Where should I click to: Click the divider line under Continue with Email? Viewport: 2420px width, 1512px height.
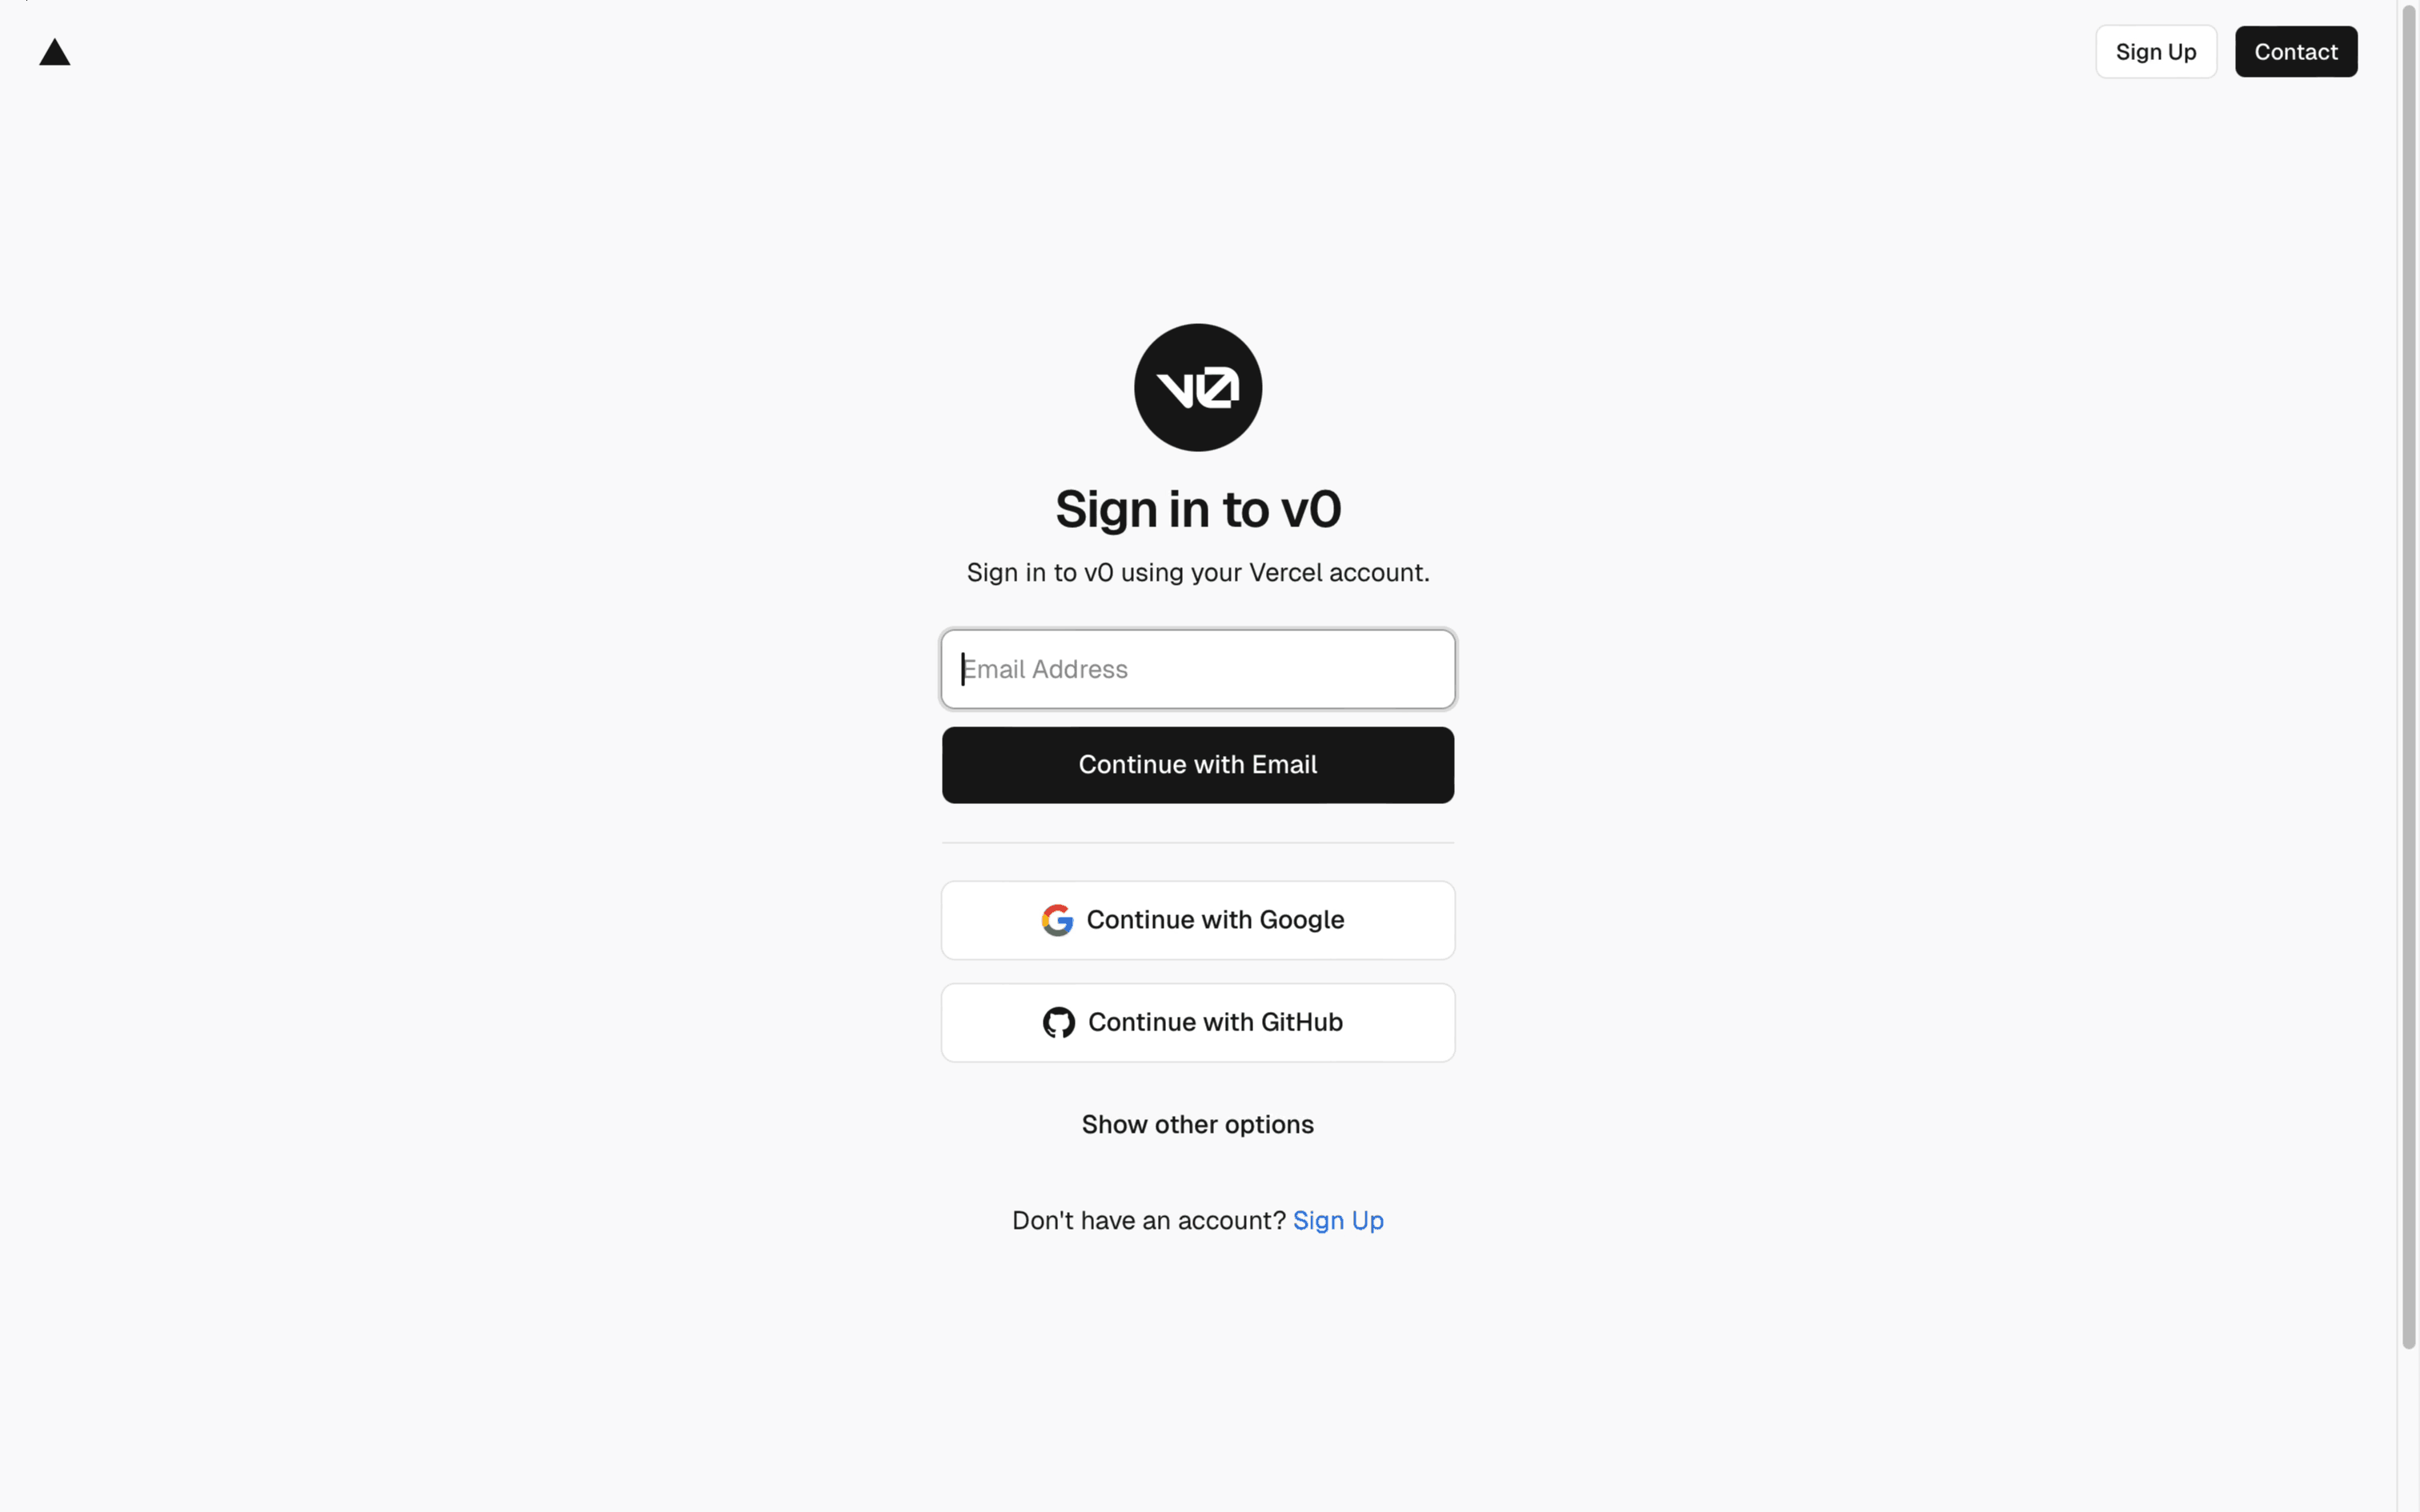tap(1198, 843)
